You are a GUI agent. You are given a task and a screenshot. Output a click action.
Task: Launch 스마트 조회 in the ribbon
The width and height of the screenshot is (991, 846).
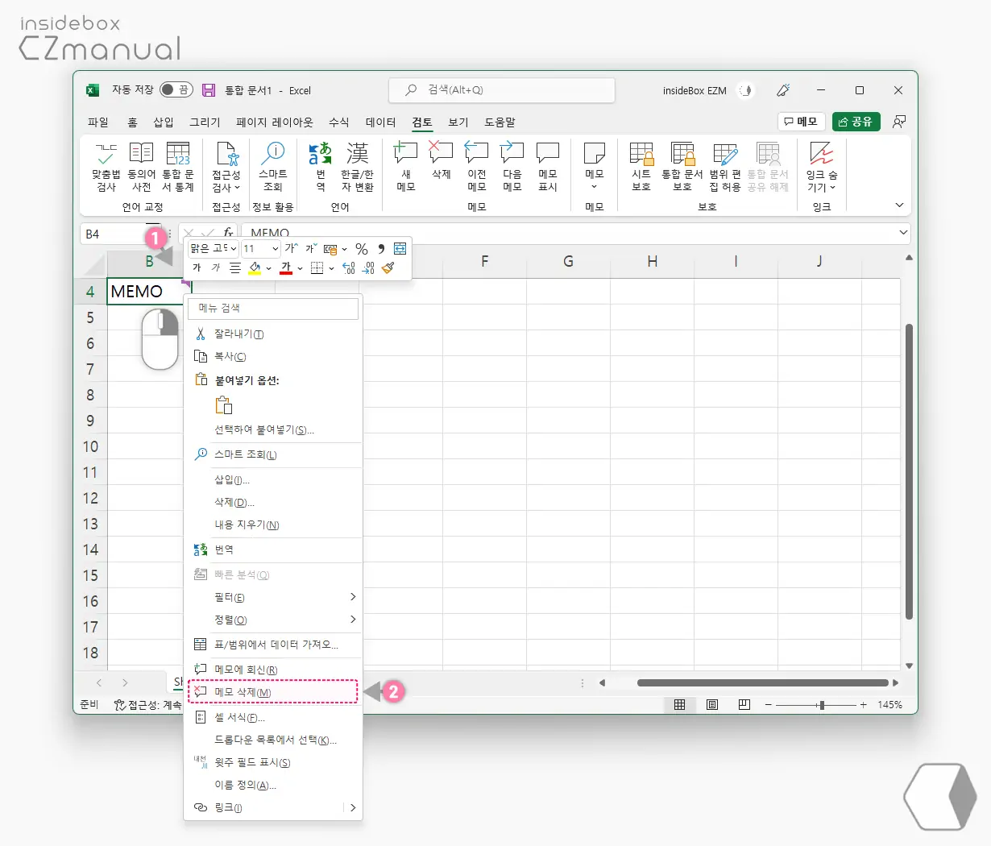point(273,168)
